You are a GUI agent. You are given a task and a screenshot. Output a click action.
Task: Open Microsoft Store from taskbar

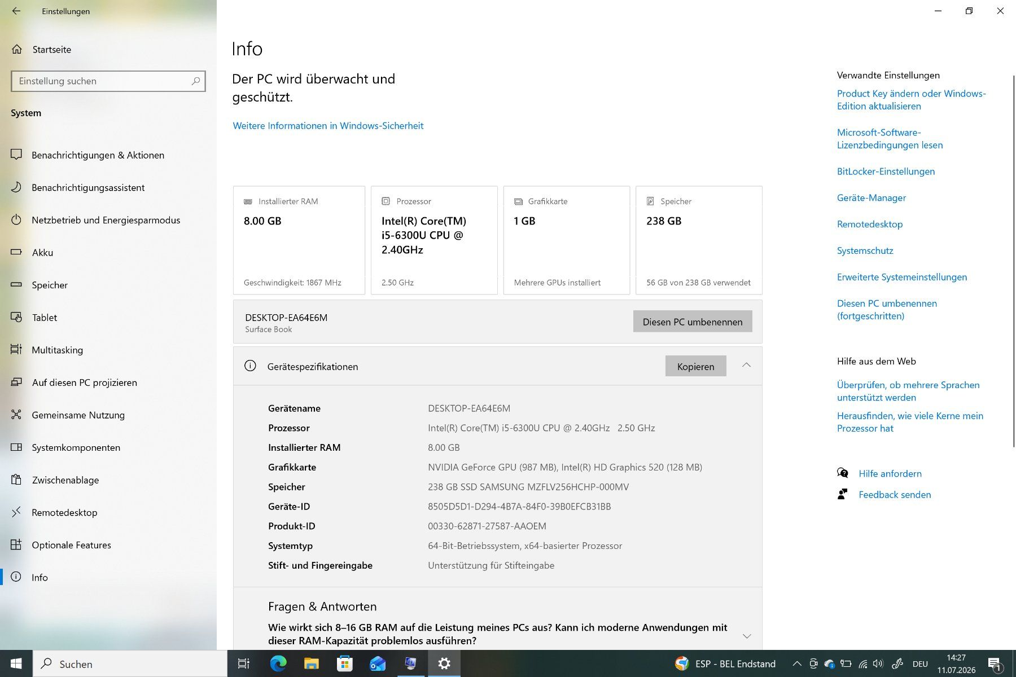coord(344,663)
